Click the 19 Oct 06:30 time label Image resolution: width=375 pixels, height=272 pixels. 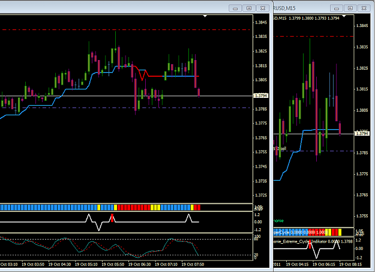(x=139, y=264)
